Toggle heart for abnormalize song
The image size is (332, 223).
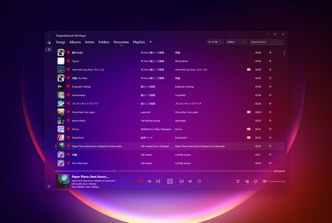[68, 95]
